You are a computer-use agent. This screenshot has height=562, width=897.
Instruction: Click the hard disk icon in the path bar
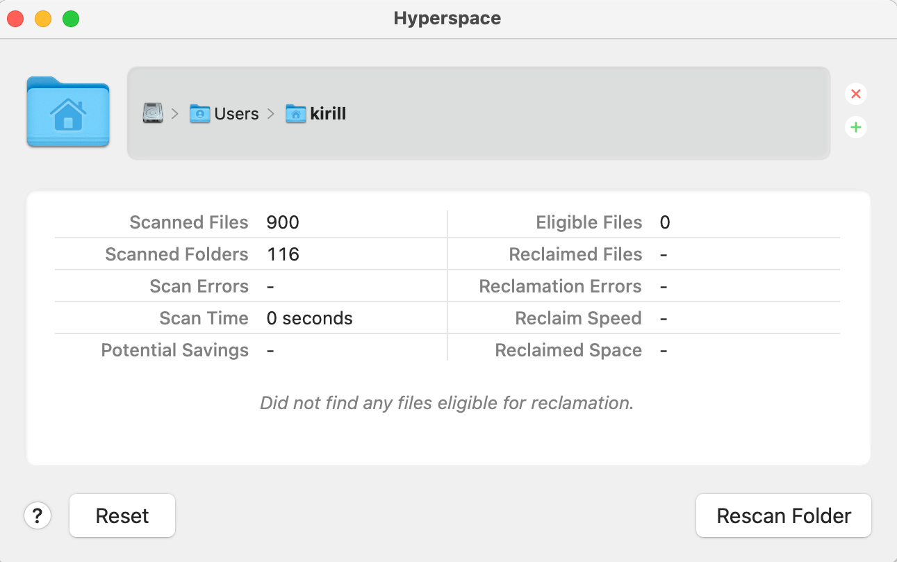point(154,113)
